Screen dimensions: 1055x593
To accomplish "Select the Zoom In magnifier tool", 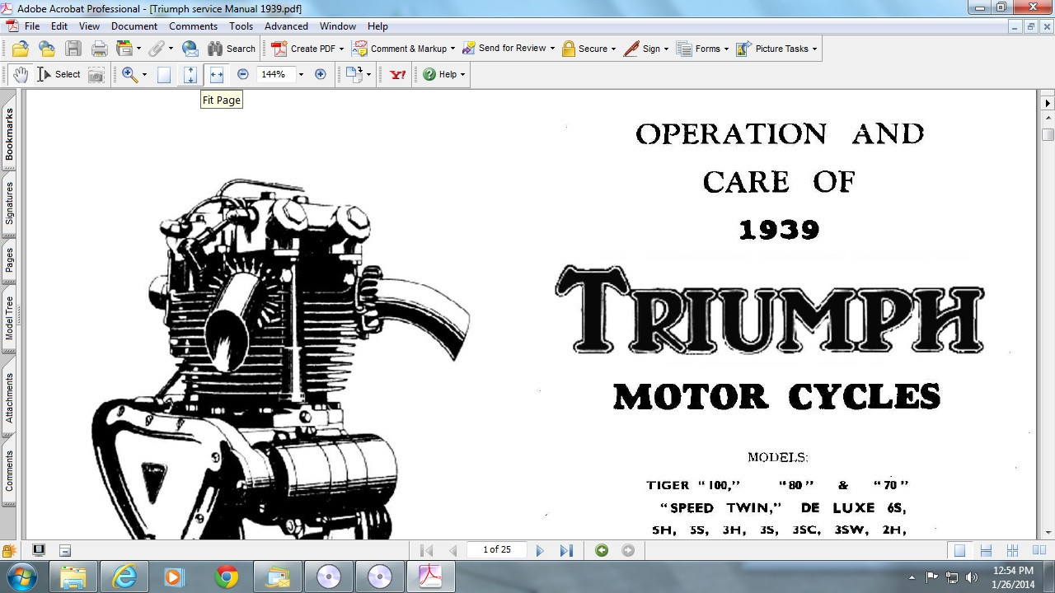I will point(129,74).
